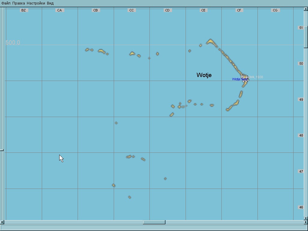Open the Файл menu
Screen dimensions: 308x231
6,3
